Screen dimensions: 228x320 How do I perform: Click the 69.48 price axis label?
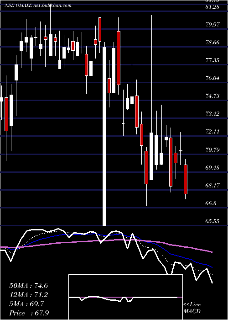212,168
